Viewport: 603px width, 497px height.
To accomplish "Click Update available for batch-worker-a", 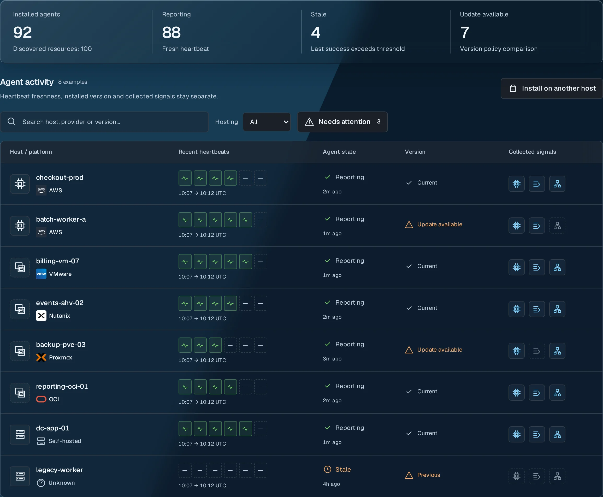I will click(440, 224).
